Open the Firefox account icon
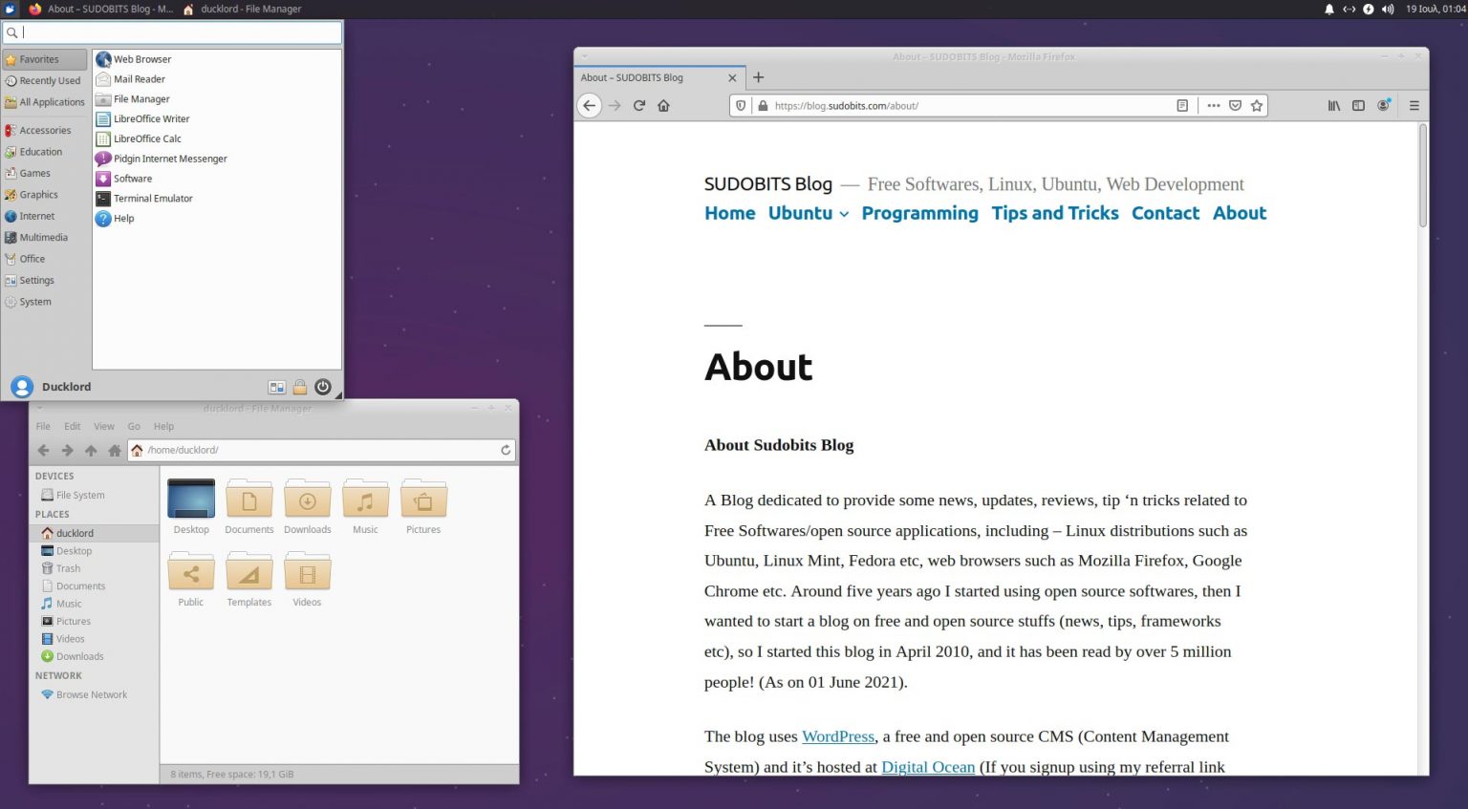Image resolution: width=1468 pixels, height=809 pixels. pos(1384,105)
